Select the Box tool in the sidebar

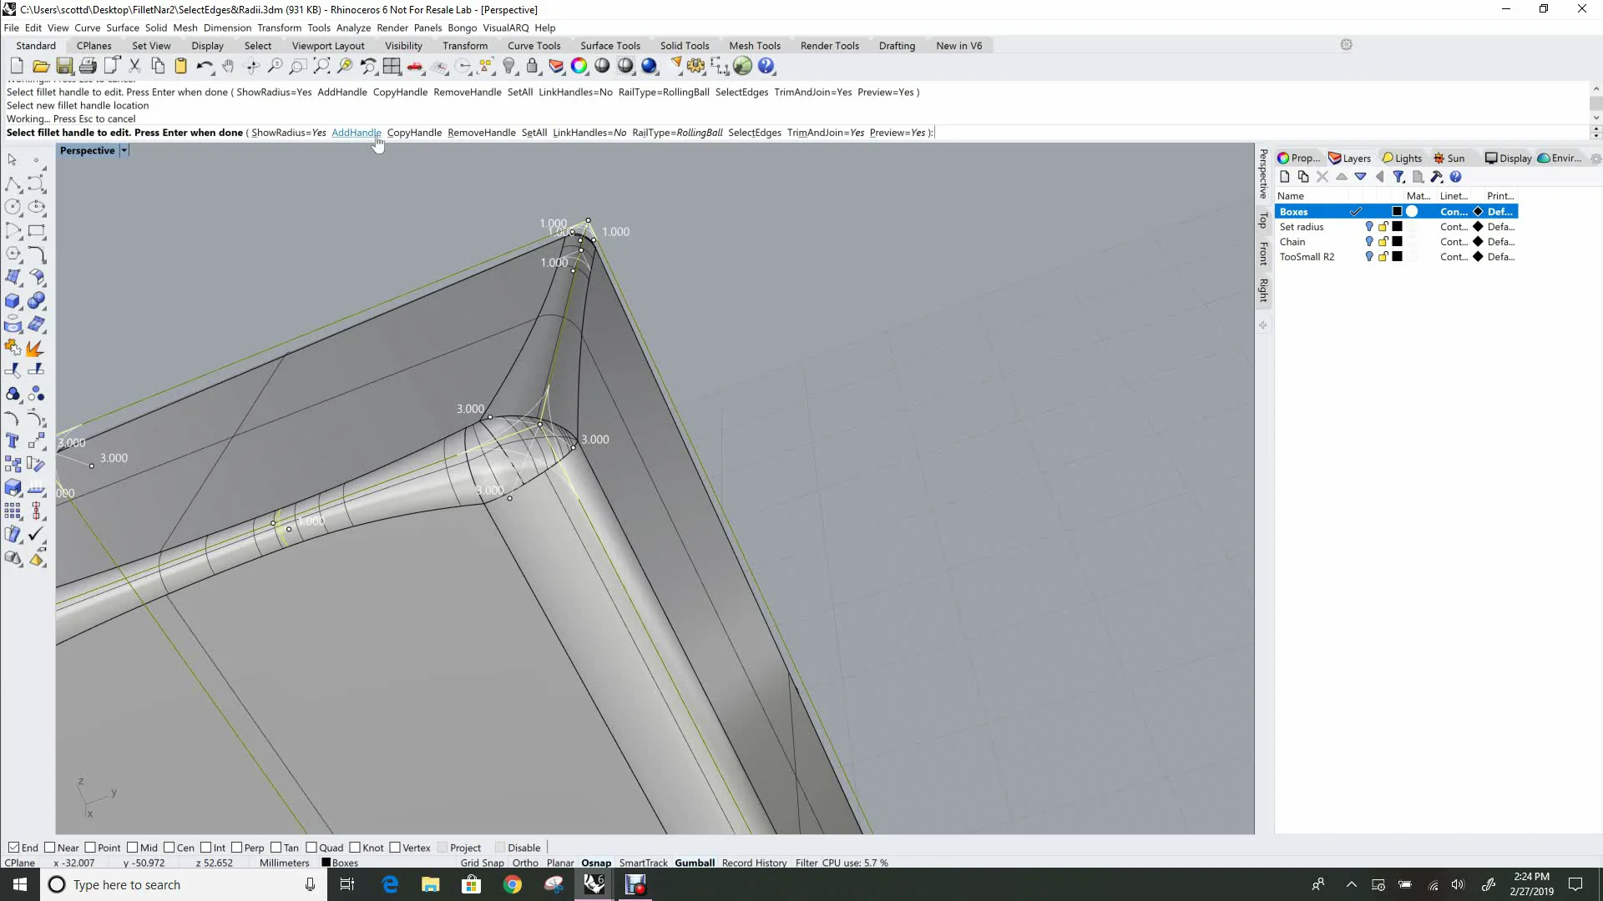click(x=13, y=301)
